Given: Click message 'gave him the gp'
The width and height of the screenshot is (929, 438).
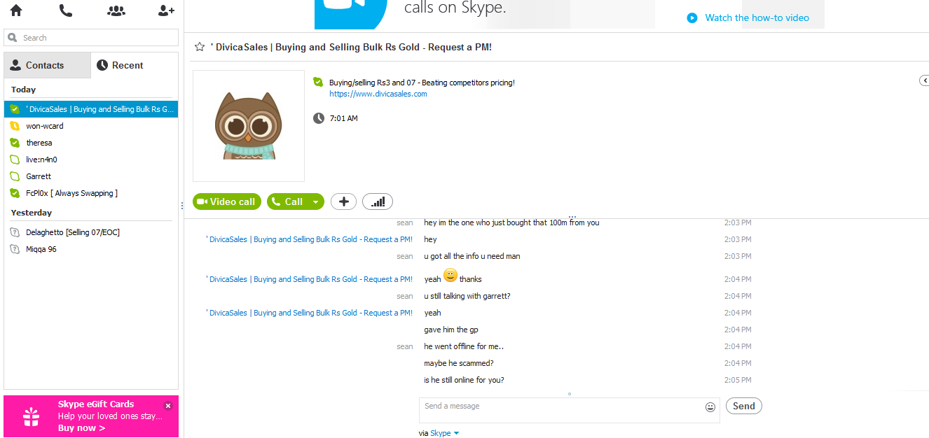Looking at the screenshot, I should point(451,330).
